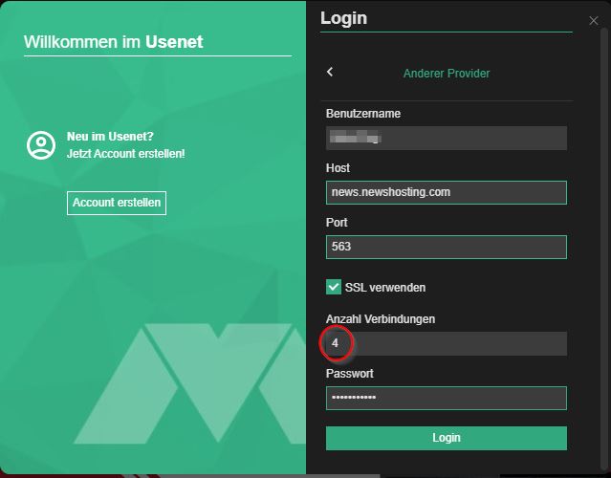Click the green Login button
The width and height of the screenshot is (611, 478).
pos(447,438)
